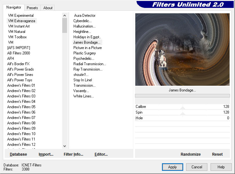Click the category list scroll-up arrow

point(64,16)
